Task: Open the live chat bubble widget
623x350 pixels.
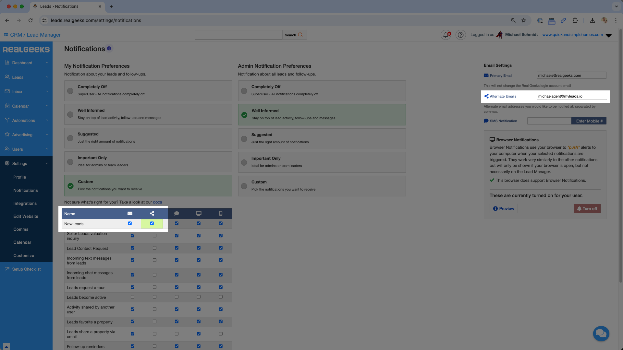Action: pos(601,333)
